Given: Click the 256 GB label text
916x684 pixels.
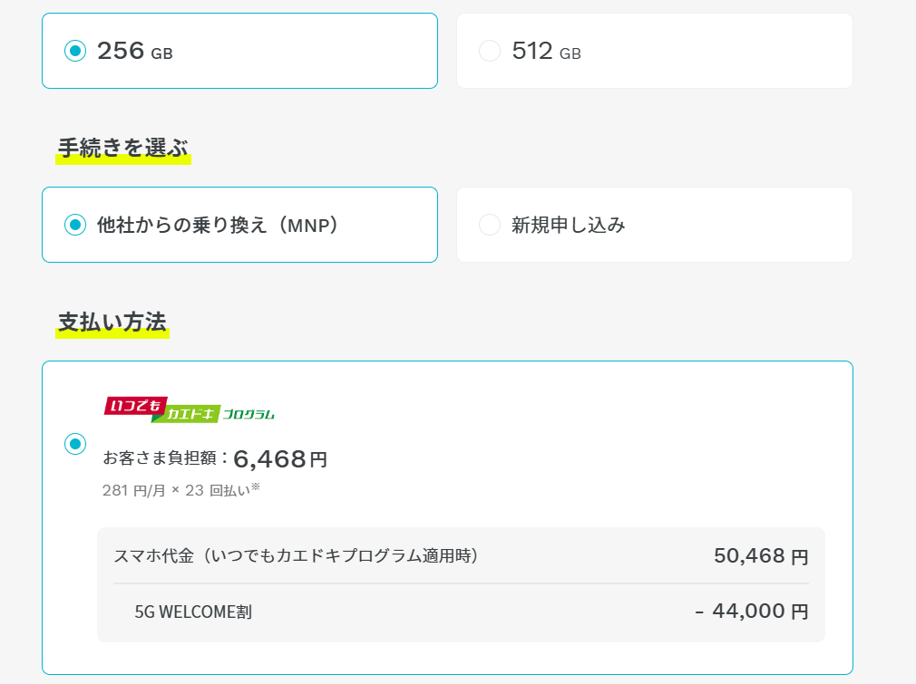Looking at the screenshot, I should click(134, 51).
